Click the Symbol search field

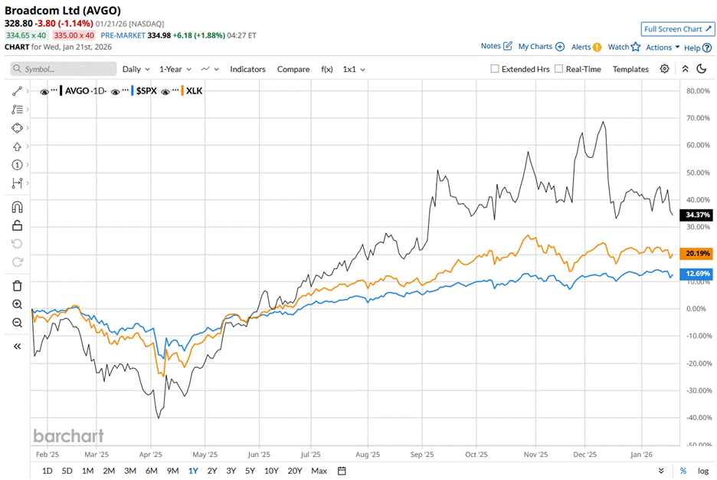(64, 69)
